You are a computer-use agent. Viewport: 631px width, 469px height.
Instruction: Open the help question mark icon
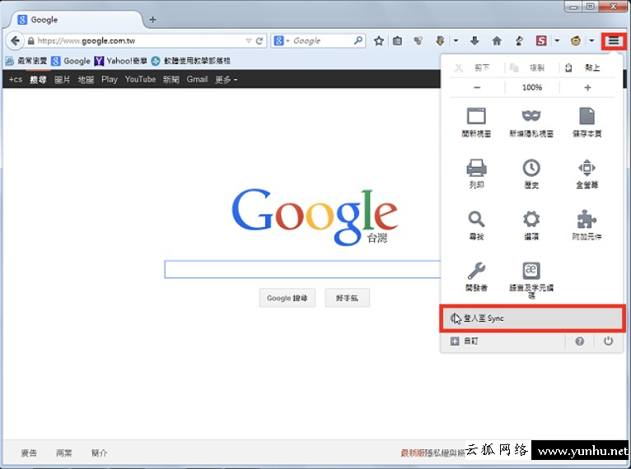(x=579, y=341)
